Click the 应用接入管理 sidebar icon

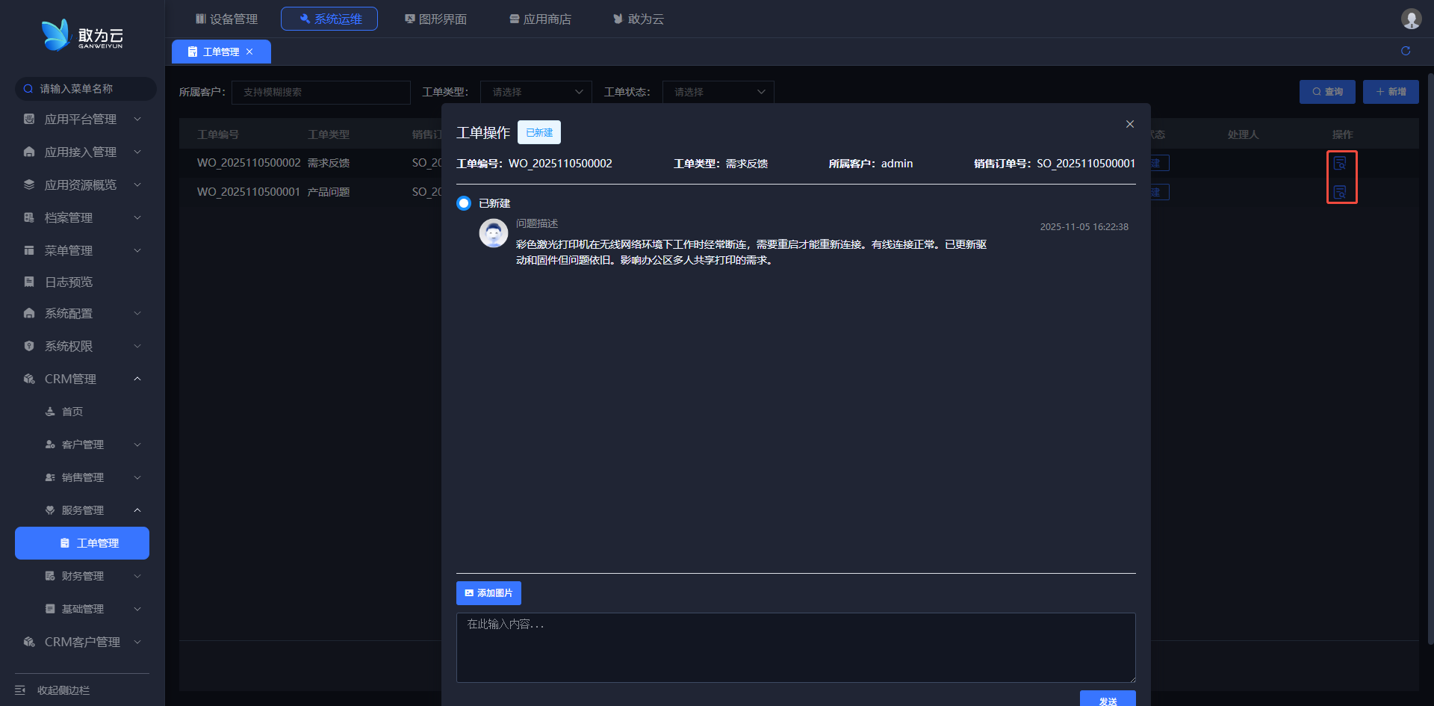(x=29, y=152)
